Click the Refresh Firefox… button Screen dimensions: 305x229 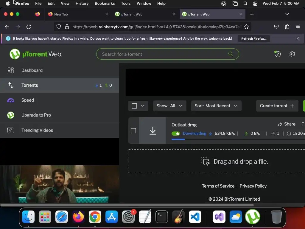tap(254, 38)
